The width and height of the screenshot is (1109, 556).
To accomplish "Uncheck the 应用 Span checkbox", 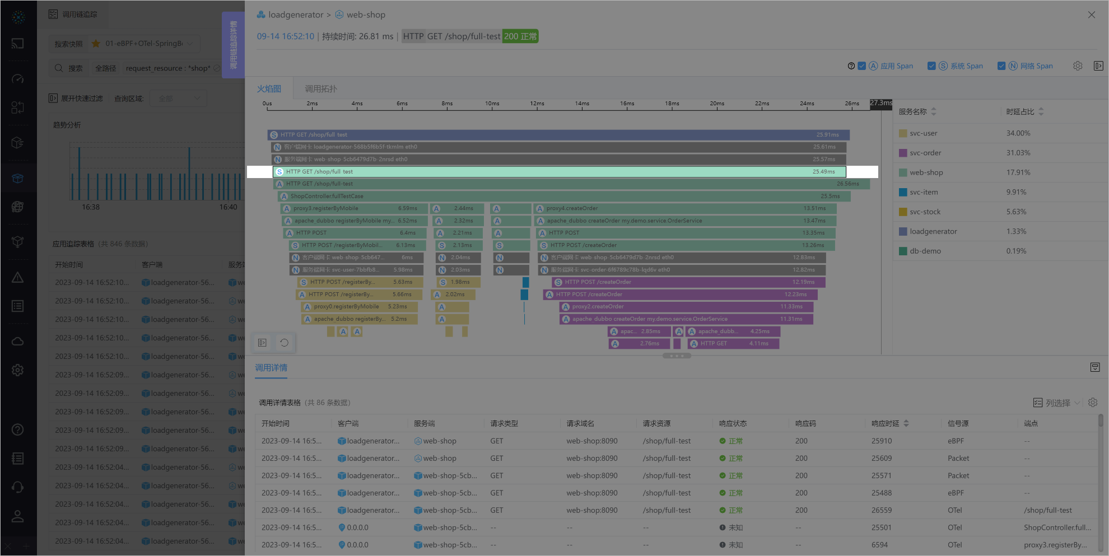I will click(x=862, y=66).
